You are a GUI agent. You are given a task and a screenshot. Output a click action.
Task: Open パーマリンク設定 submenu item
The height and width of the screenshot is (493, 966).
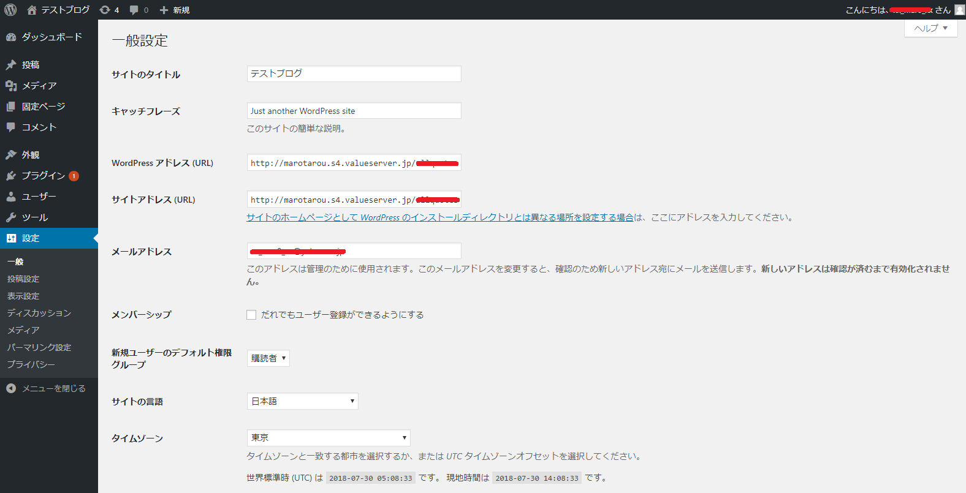click(39, 347)
